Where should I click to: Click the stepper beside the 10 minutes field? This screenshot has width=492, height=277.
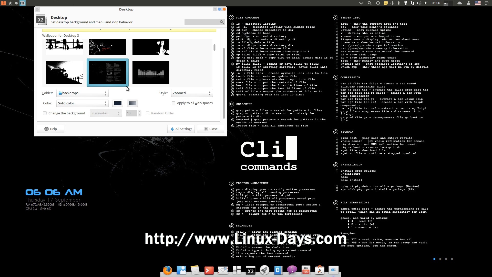point(139,113)
